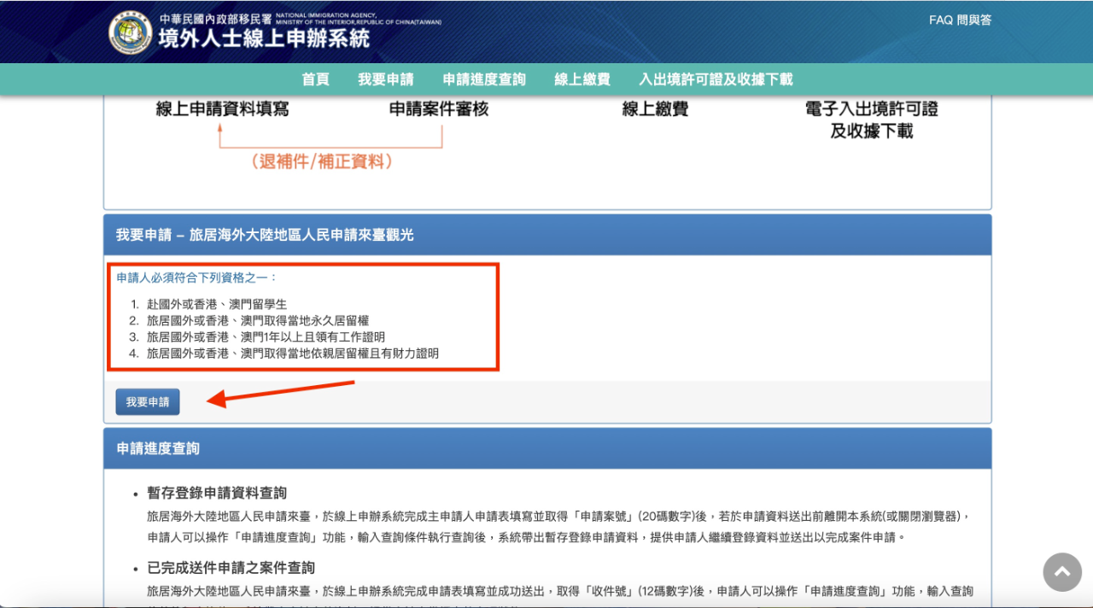Viewport: 1093px width, 608px height.
Task: Click the 已完成送件申請之案件查詢 bullet heading
Action: [x=231, y=568]
